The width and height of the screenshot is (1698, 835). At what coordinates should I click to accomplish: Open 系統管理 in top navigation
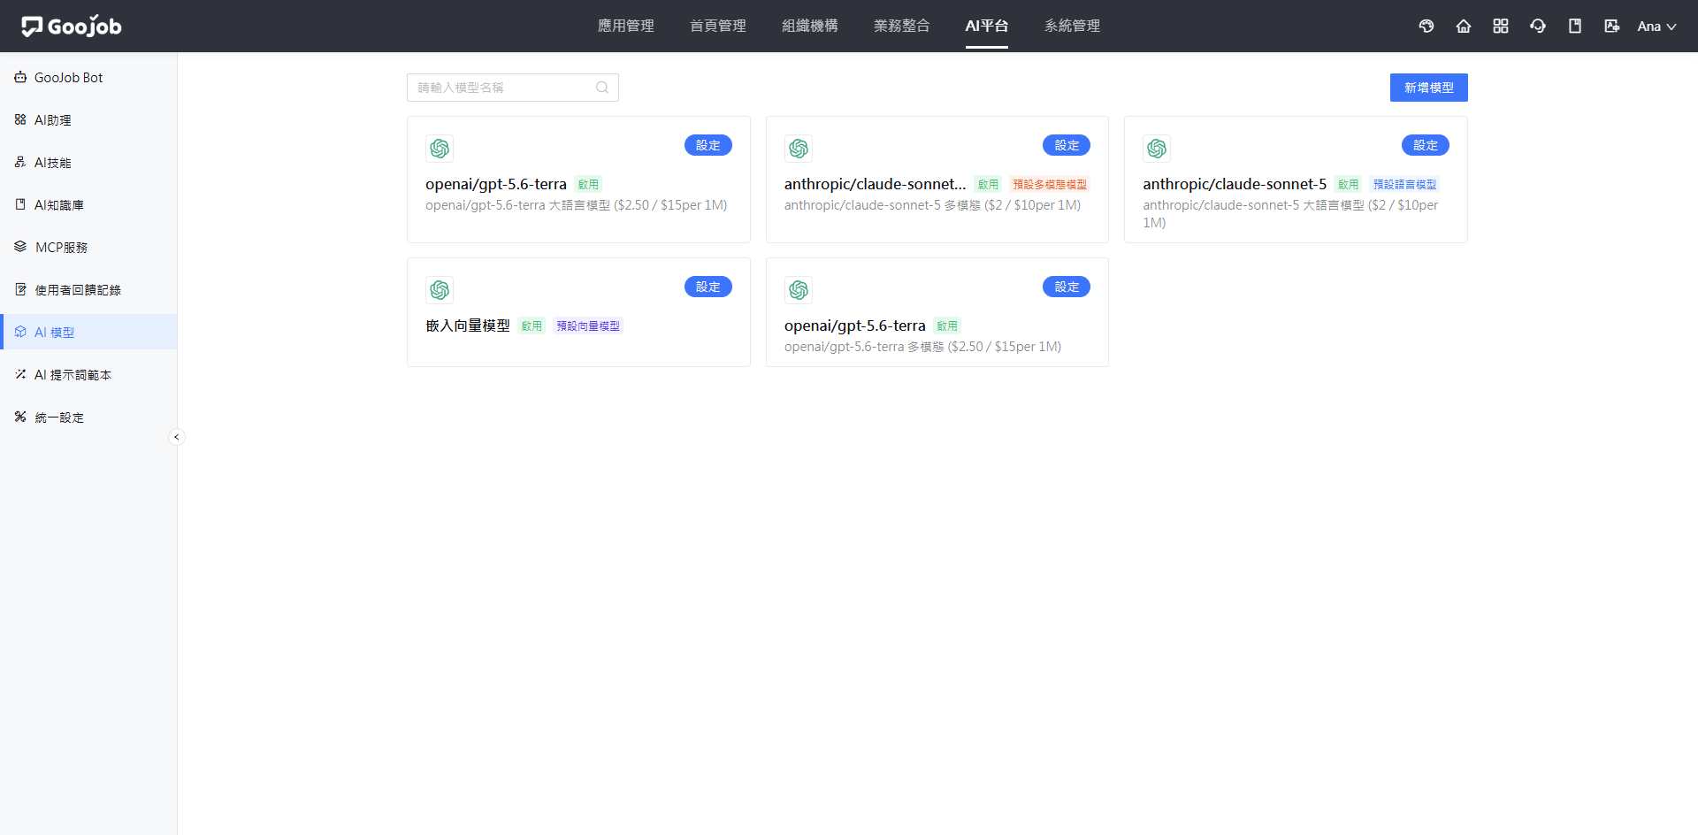point(1073,26)
